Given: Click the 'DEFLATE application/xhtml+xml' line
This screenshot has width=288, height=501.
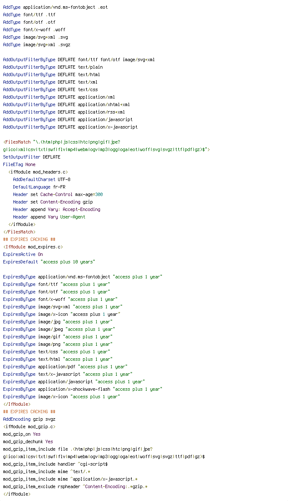Looking at the screenshot, I should click(x=66, y=104).
